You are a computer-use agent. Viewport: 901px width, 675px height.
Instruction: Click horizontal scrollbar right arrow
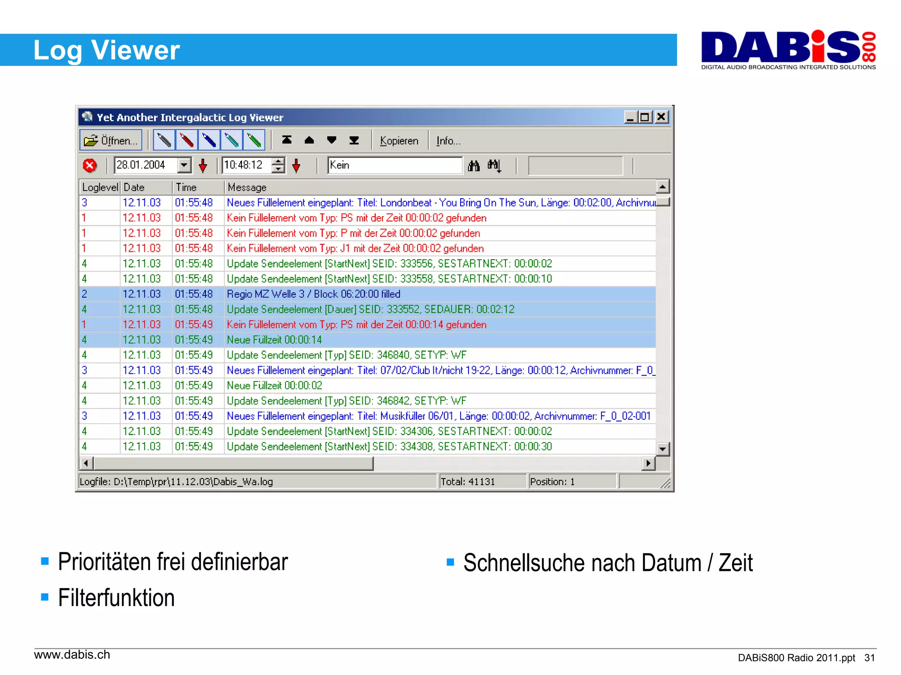coord(648,463)
